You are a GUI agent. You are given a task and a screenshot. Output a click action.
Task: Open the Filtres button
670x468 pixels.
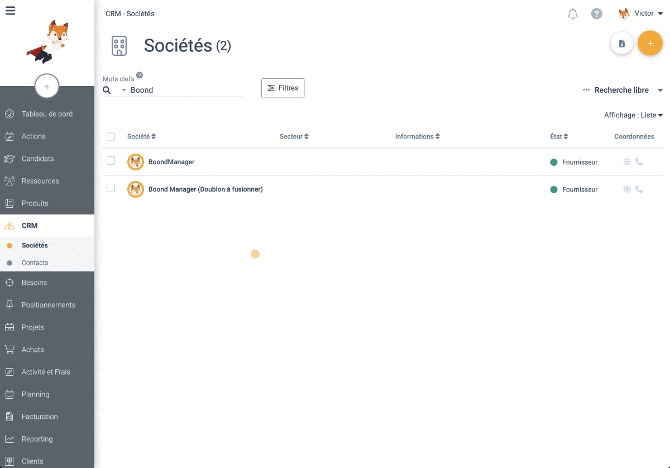click(x=283, y=88)
